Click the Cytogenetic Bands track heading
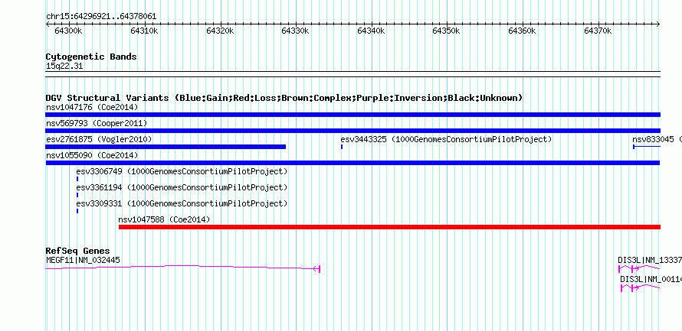Viewport: 682px width, 331px height. [x=91, y=57]
